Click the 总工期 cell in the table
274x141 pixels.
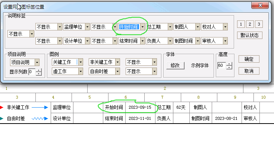pyautogui.click(x=164, y=107)
